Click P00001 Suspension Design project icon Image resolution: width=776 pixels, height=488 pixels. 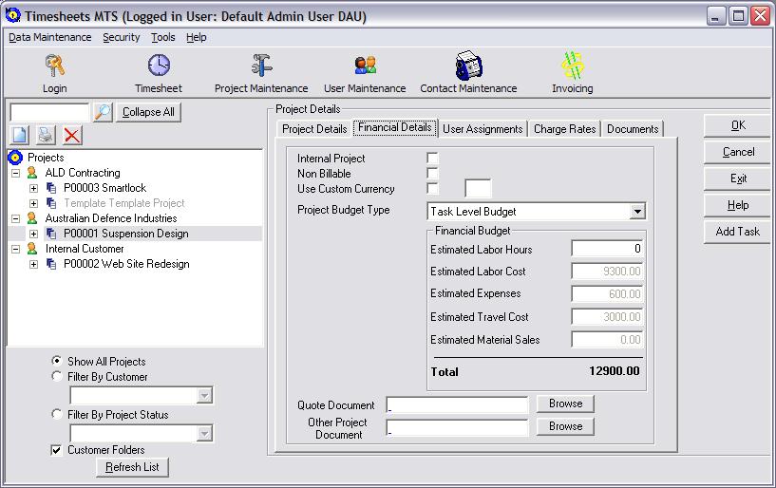(51, 234)
